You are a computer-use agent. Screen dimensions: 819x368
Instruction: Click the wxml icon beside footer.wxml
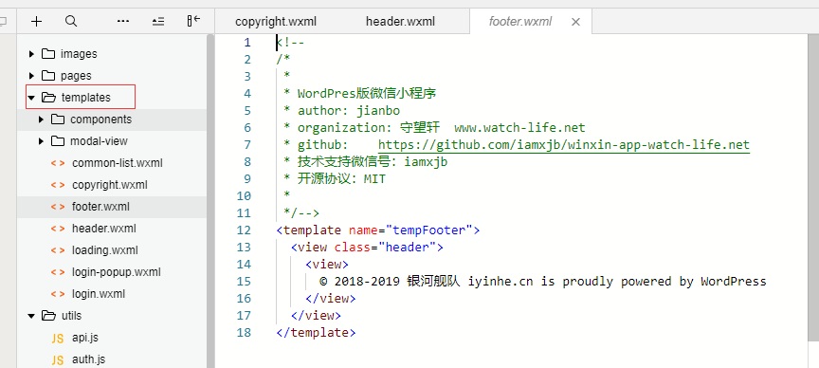(x=58, y=207)
